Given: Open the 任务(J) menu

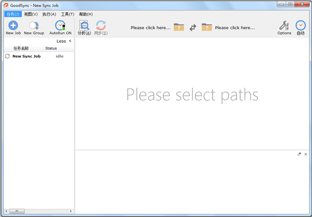Looking at the screenshot, I should tap(13, 14).
